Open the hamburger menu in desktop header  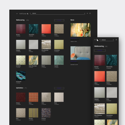(17, 14)
